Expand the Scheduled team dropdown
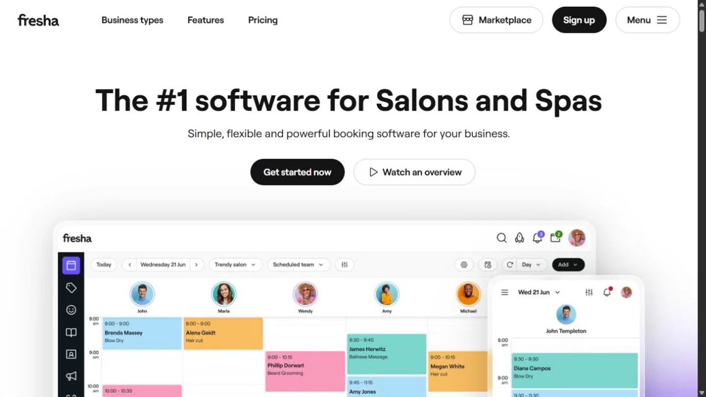Image resolution: width=706 pixels, height=397 pixels. (x=299, y=265)
